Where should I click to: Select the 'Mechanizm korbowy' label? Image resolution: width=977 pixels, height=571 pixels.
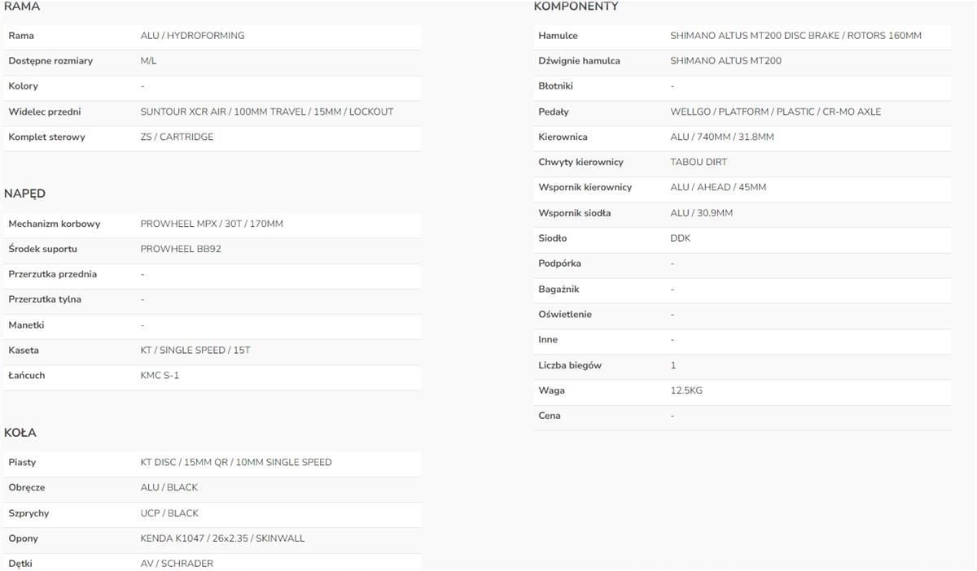(54, 224)
